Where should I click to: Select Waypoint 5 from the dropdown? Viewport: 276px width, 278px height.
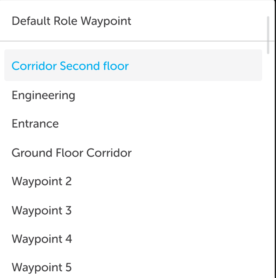tap(133, 267)
